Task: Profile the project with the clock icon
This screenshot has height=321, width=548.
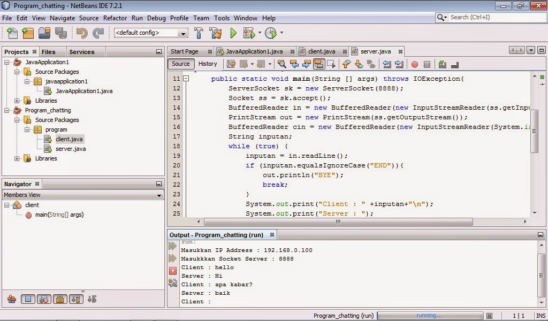Action: pos(271,33)
